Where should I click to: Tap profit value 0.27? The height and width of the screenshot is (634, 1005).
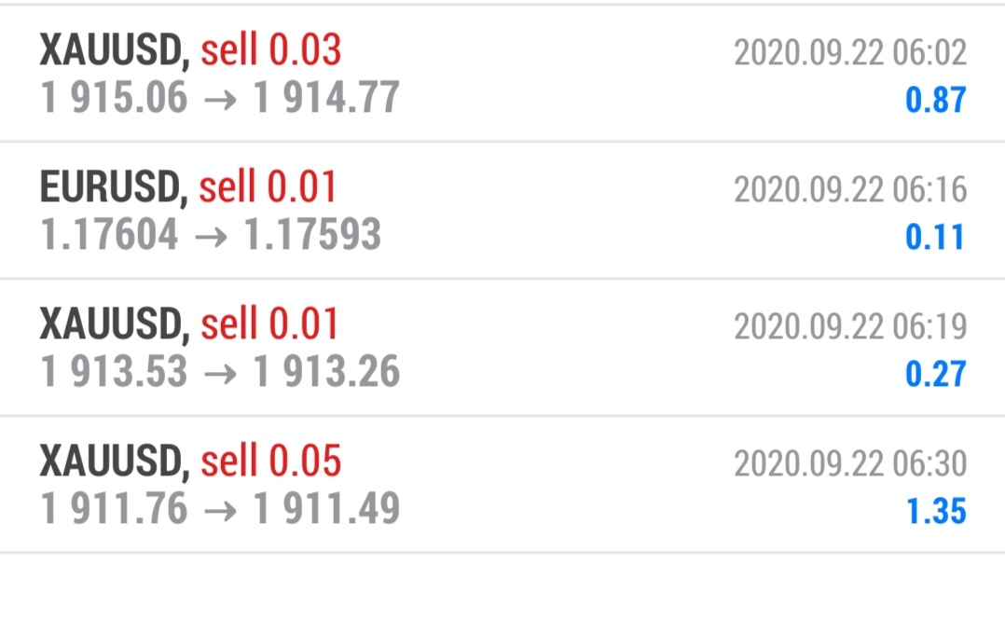coord(935,375)
